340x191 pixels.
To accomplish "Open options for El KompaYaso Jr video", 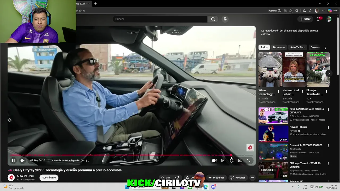I will pyautogui.click(x=328, y=164).
